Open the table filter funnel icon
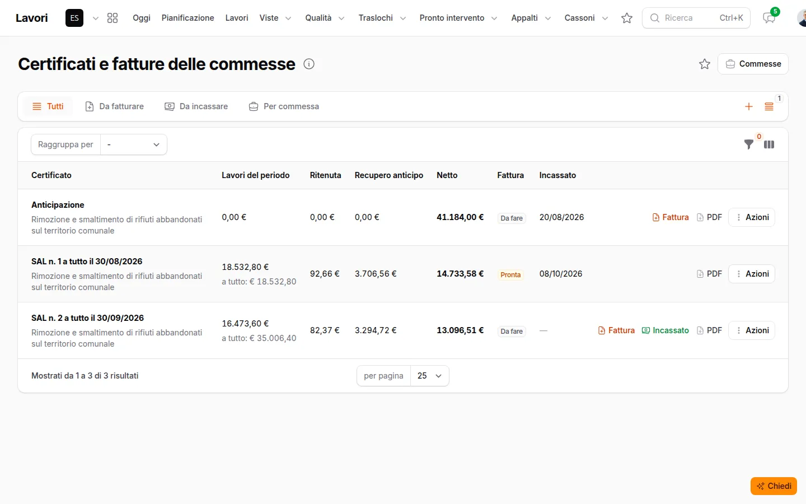This screenshot has height=504, width=806. coord(749,144)
